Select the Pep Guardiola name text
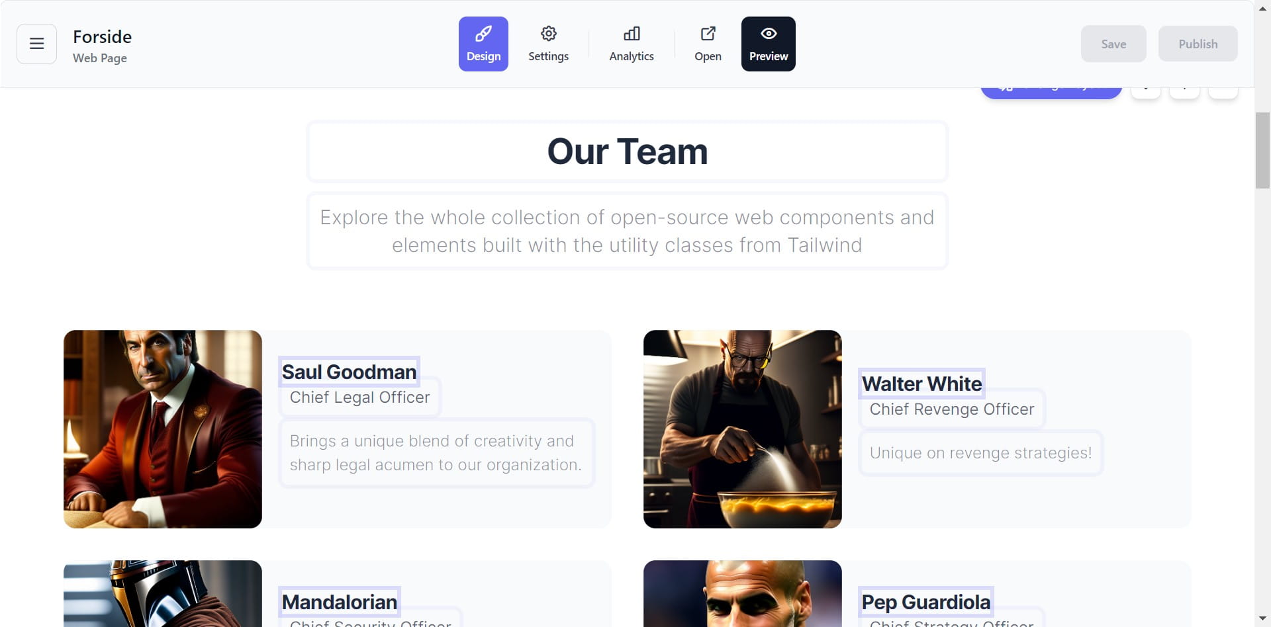 pos(925,602)
